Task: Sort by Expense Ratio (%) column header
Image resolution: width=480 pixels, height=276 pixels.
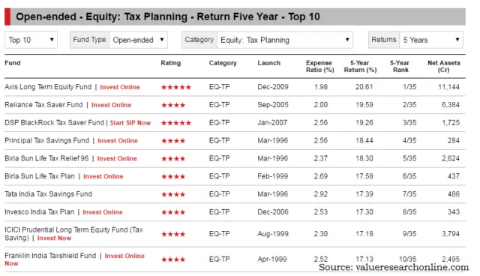Action: click(319, 67)
